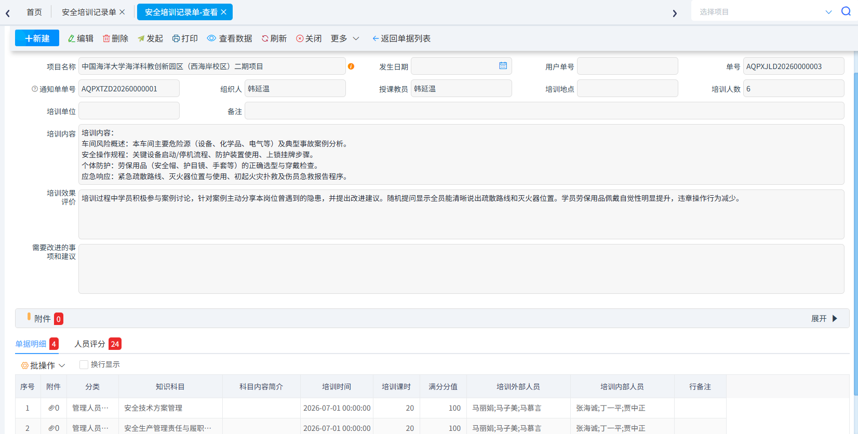
Task: Click the 新建 (New) button
Action: pos(37,38)
